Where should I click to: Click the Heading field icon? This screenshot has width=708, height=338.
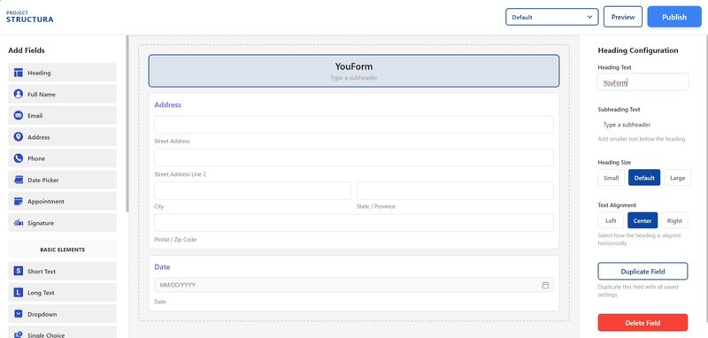(x=18, y=73)
